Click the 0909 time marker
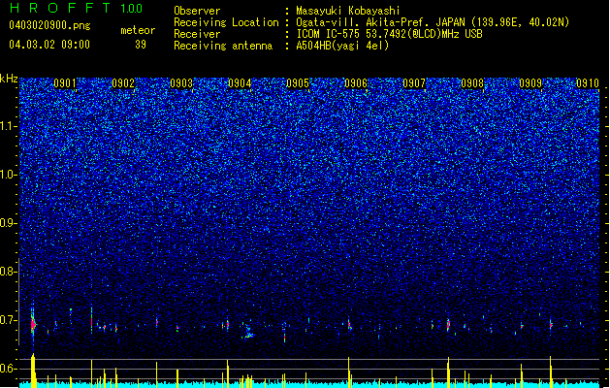 (x=530, y=83)
